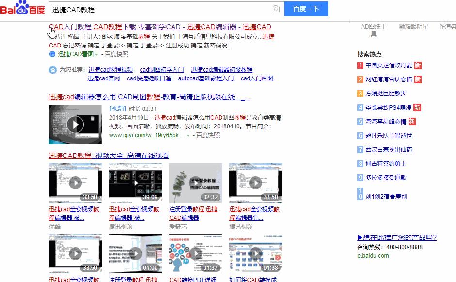This screenshot has height=282, width=456.
Task: Play the 01:37 CAD转换PDF video
Action: (x=195, y=254)
